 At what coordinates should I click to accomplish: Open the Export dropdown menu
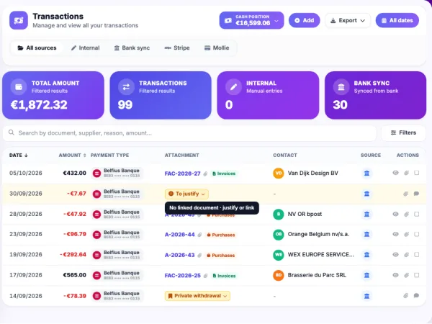pos(348,20)
